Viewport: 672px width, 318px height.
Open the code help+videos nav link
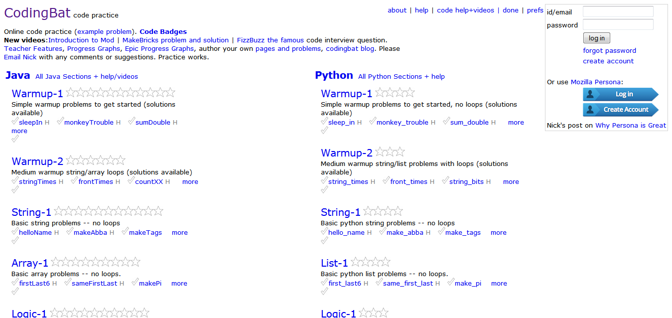tap(465, 10)
